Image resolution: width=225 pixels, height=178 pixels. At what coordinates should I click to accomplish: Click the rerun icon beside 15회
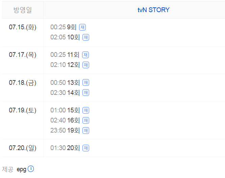coord(86,110)
